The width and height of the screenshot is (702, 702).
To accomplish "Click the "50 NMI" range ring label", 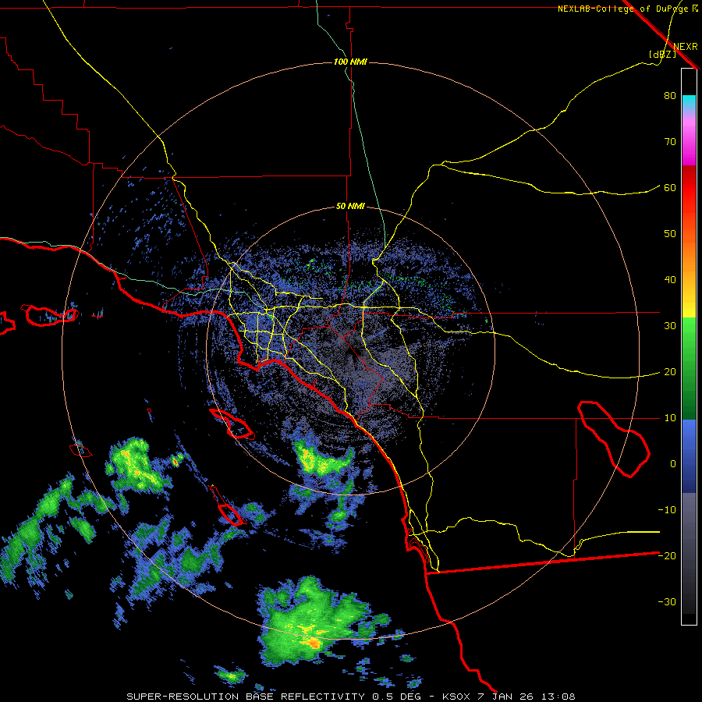I will click(x=350, y=207).
